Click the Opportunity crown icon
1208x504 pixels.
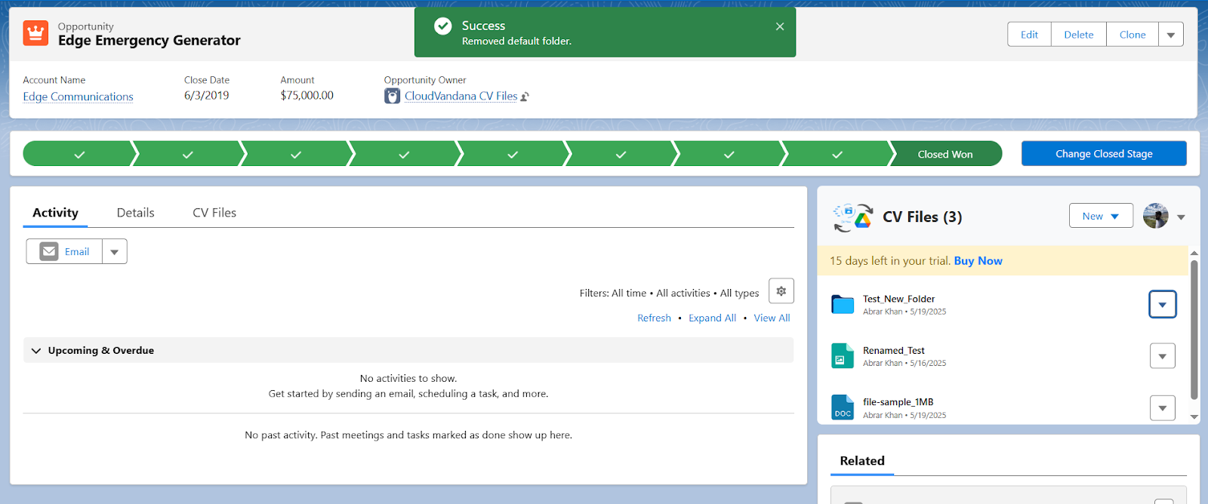[35, 33]
